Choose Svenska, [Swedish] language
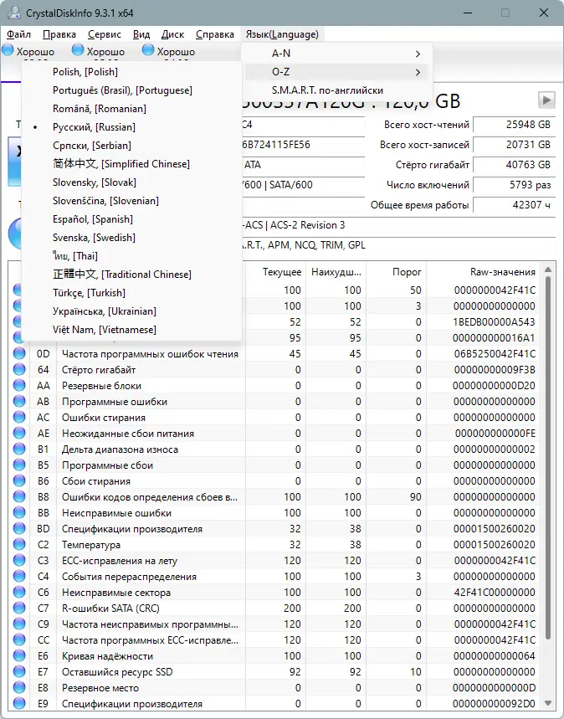564x719 pixels. click(x=132, y=238)
